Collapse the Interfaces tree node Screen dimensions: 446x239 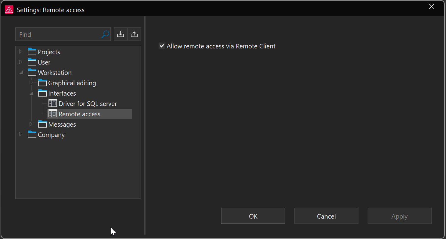tap(31, 93)
